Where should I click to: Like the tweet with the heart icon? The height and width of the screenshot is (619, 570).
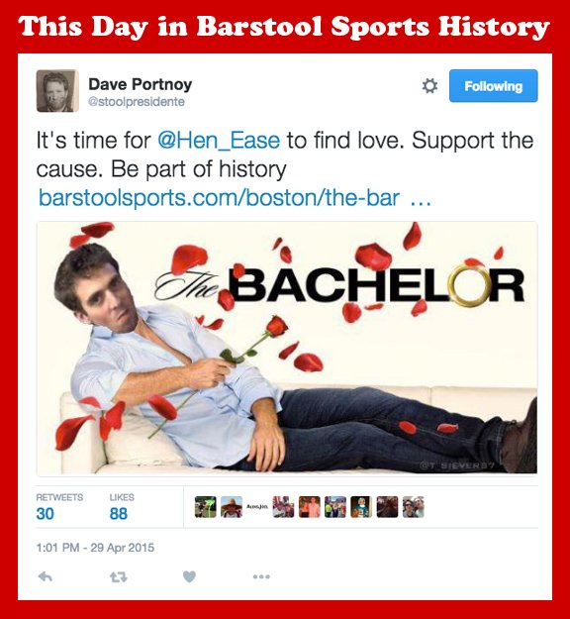189,576
